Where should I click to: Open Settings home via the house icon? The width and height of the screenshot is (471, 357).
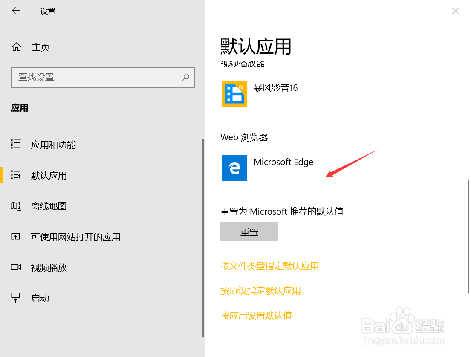coord(16,47)
